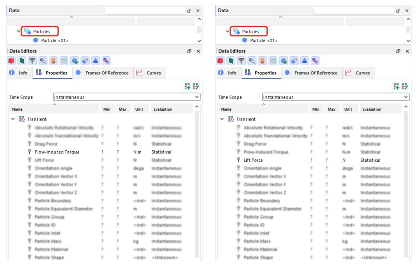418x271 pixels.
Task: Select the red cube icon in Data Editors toolbar
Action: coord(11,61)
